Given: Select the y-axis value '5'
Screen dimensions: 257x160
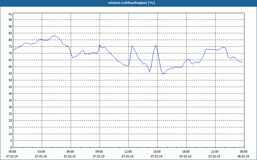Looking at the screenshot, I should coord(11,141).
